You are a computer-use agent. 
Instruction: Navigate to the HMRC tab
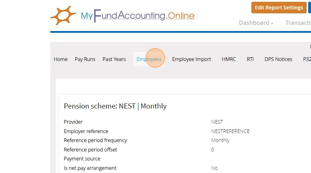coord(229,59)
